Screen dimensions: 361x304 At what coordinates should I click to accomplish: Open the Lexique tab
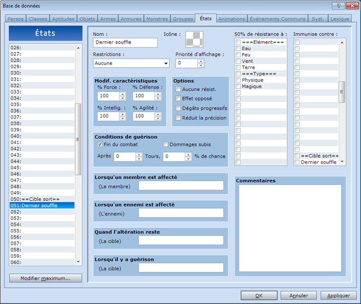[340, 19]
